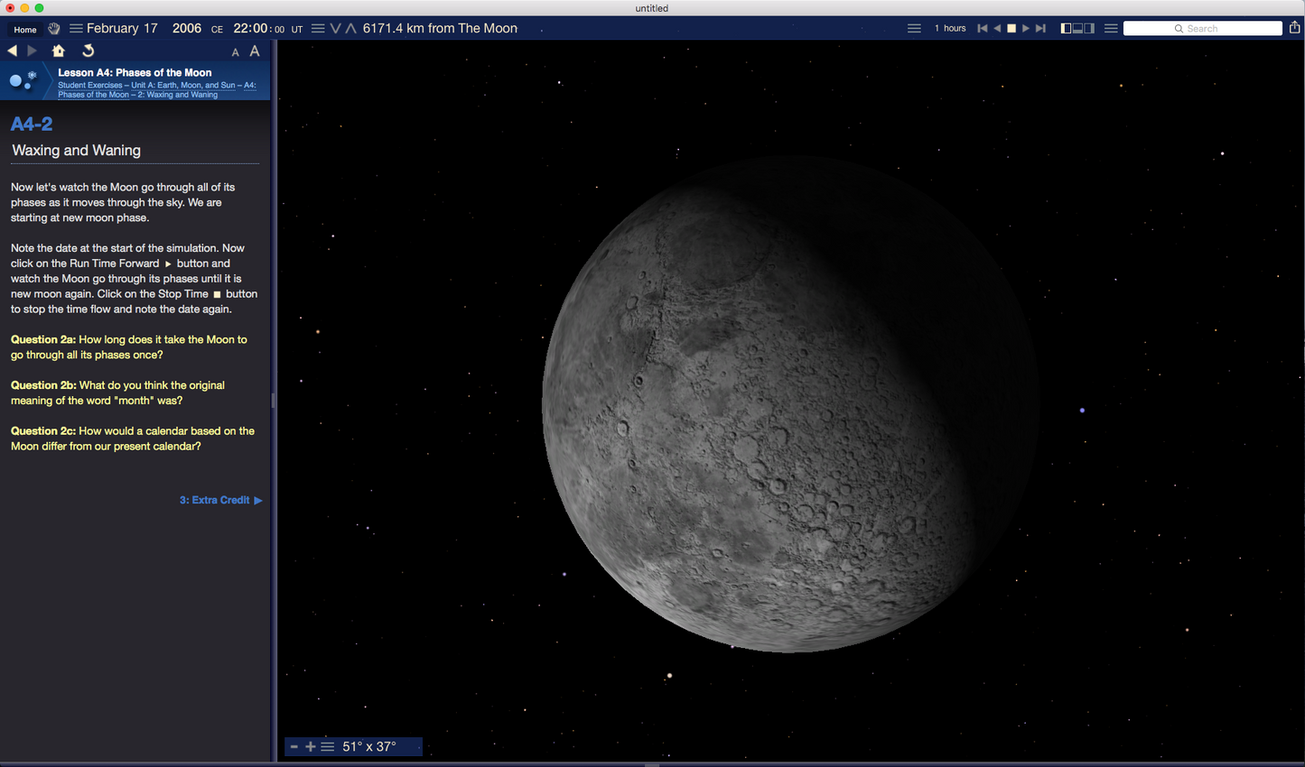Click the Home tab in top bar
Viewport: 1305px width, 767px height.
[x=25, y=30]
